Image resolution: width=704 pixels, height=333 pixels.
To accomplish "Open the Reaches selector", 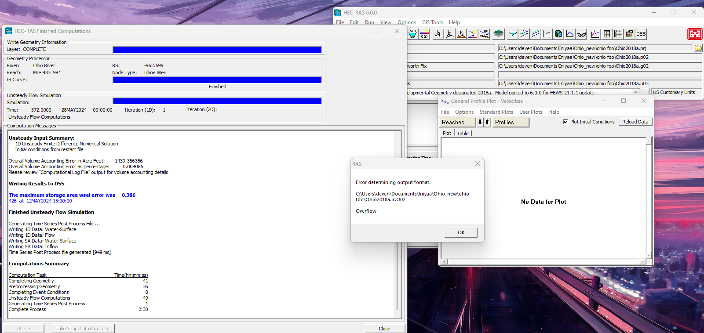I will (x=458, y=122).
